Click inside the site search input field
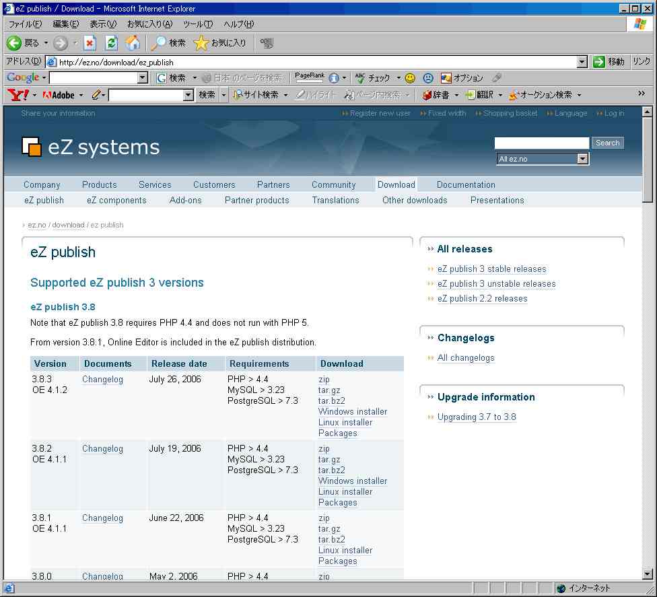657x597 pixels. tap(541, 143)
